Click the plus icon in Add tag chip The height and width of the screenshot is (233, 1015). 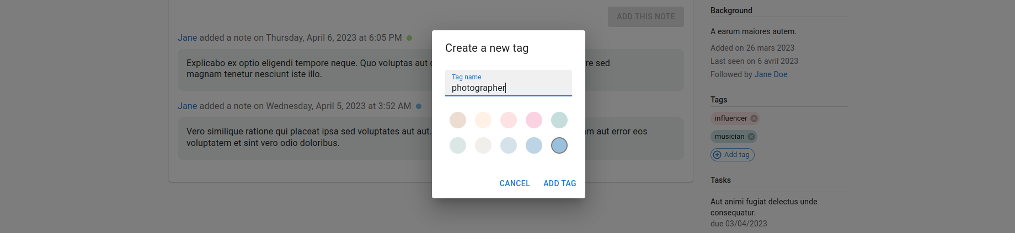pyautogui.click(x=717, y=155)
